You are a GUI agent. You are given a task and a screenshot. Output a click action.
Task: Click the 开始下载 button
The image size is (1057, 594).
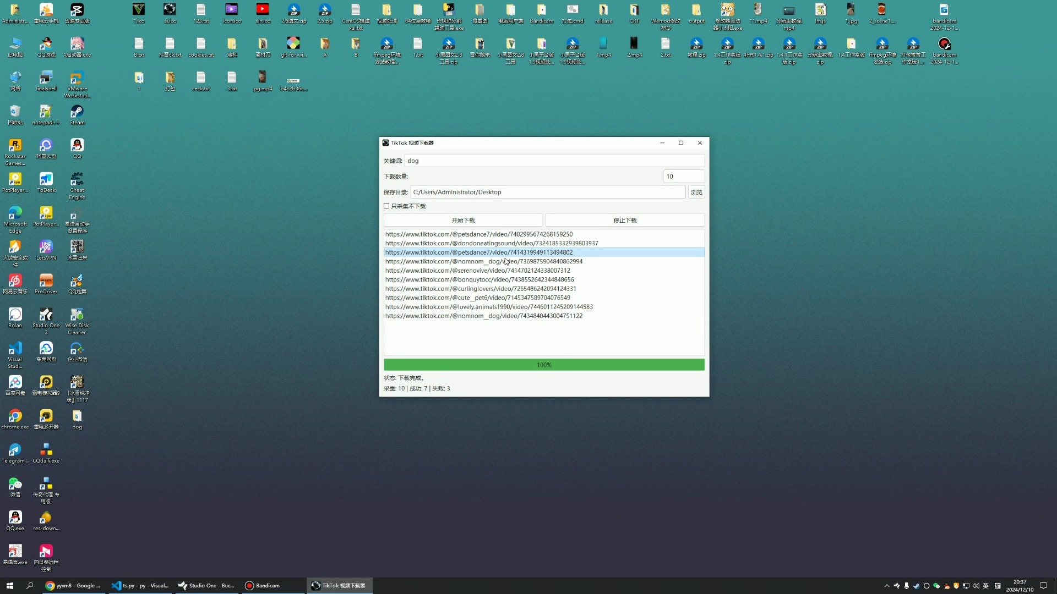pyautogui.click(x=463, y=220)
